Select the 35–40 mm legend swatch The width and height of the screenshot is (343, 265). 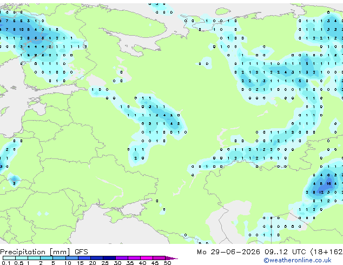tap(134, 258)
